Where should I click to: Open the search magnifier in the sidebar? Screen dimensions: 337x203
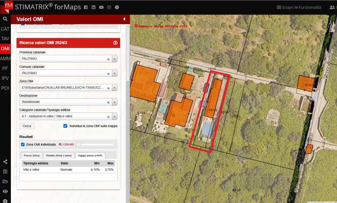pos(5,19)
